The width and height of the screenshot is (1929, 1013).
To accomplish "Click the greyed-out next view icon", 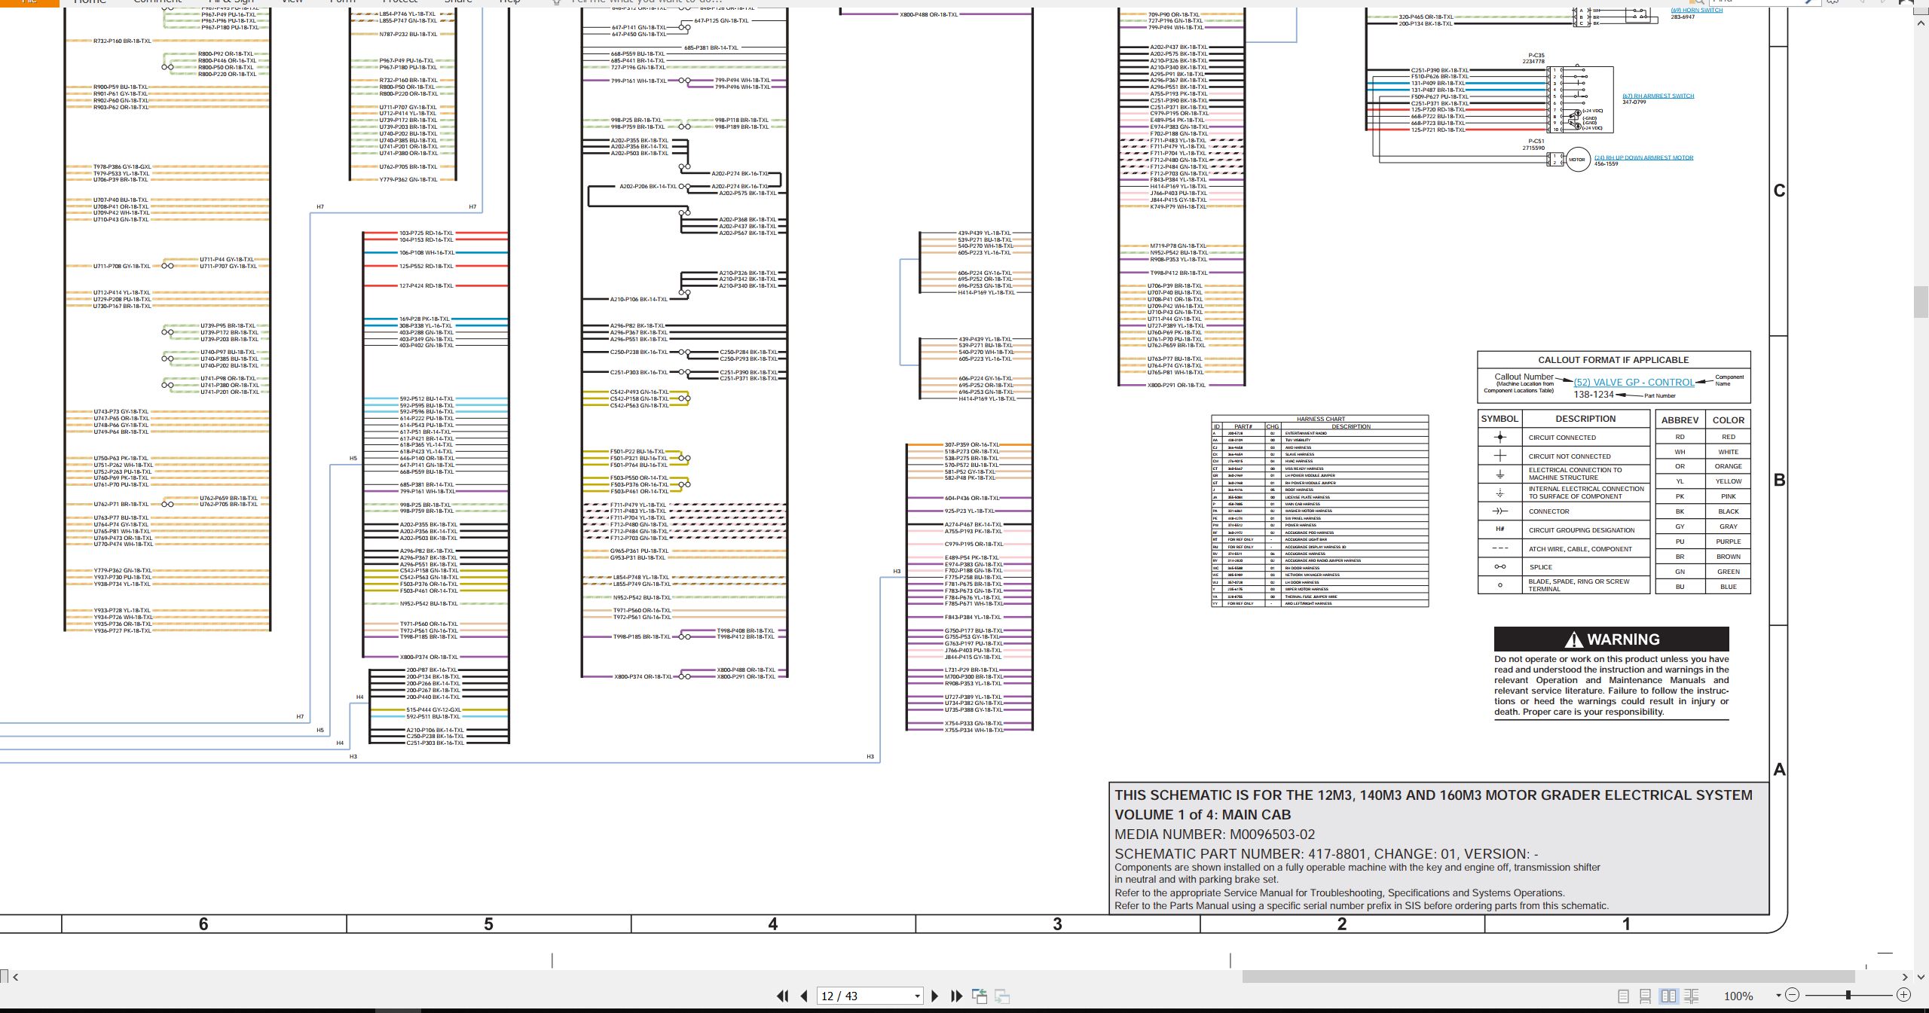I will 1002,996.
